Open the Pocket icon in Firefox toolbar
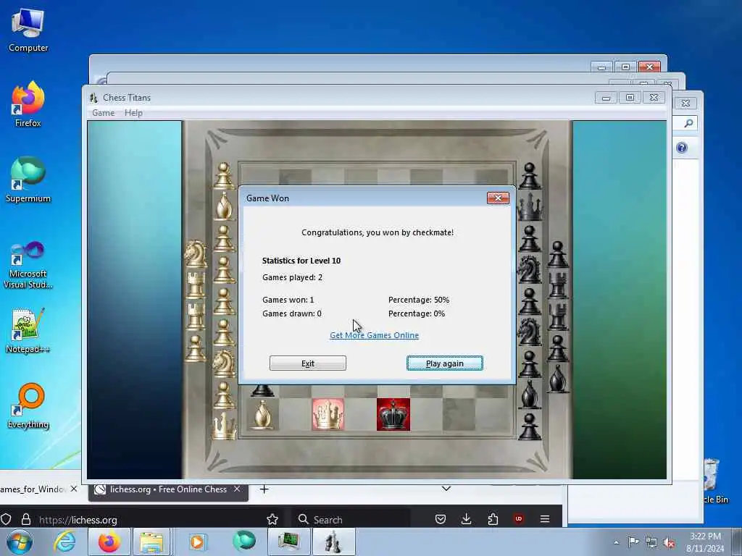This screenshot has width=742, height=556. coord(441,520)
